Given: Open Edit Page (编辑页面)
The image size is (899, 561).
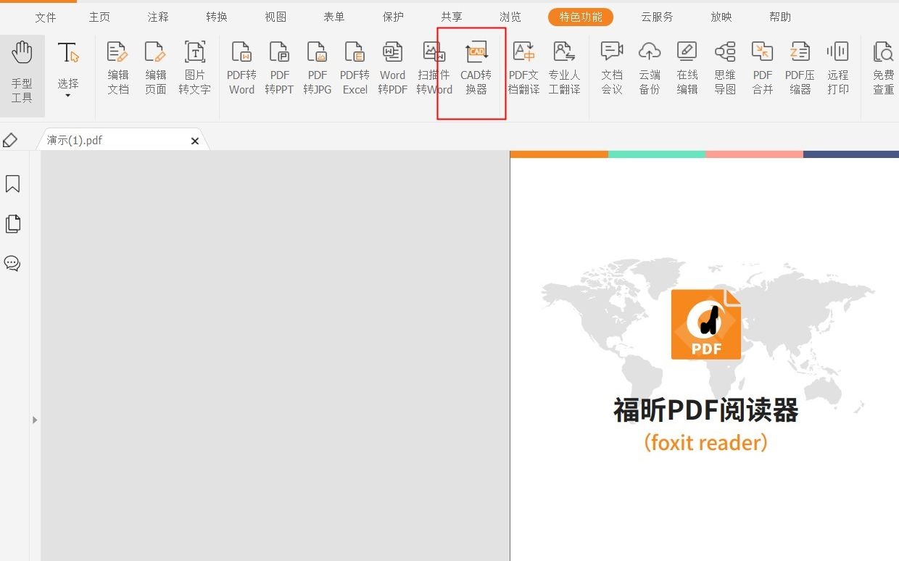Looking at the screenshot, I should point(156,69).
